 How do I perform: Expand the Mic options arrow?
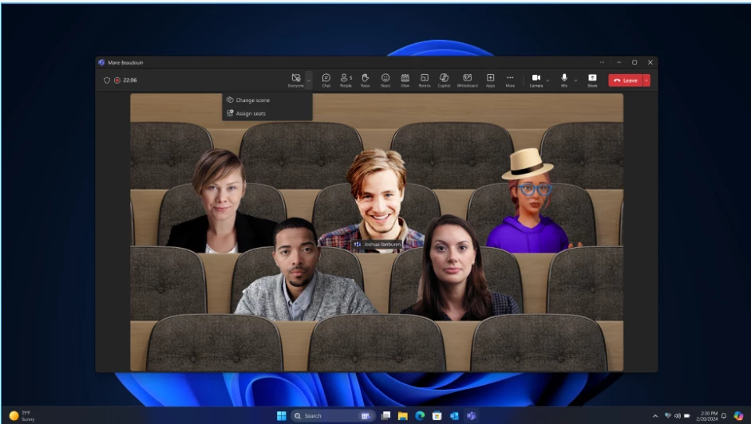pos(575,80)
